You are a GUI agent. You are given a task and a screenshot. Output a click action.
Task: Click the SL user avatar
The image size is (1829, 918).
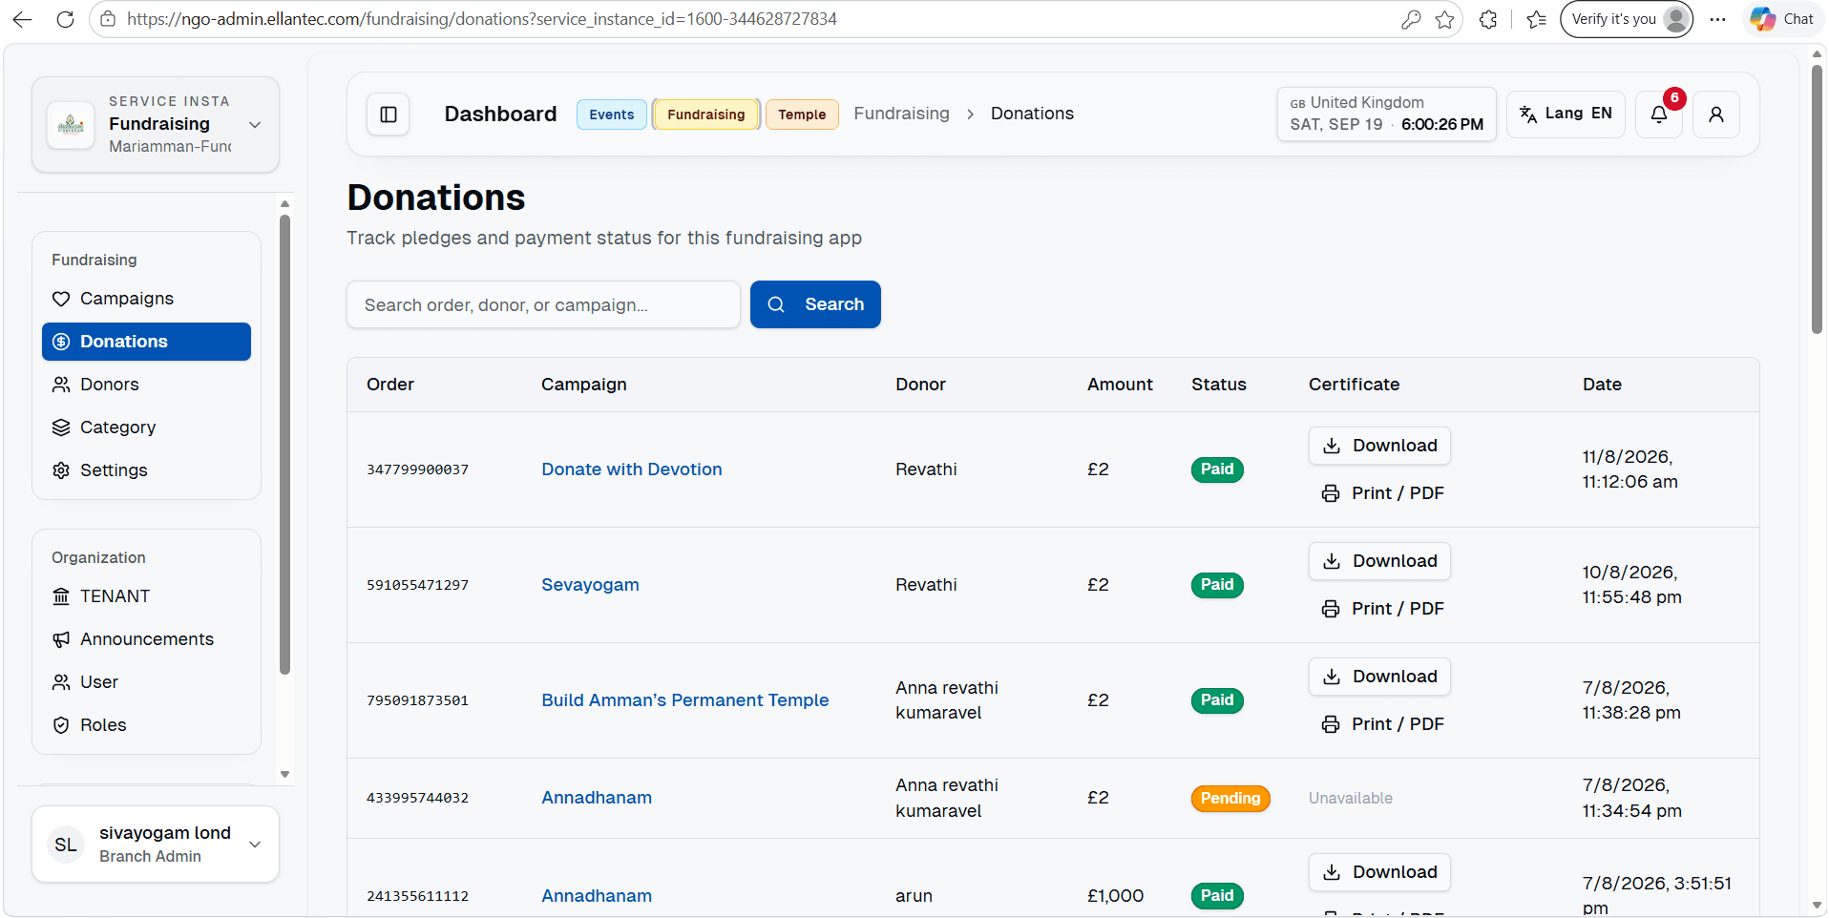pyautogui.click(x=66, y=845)
